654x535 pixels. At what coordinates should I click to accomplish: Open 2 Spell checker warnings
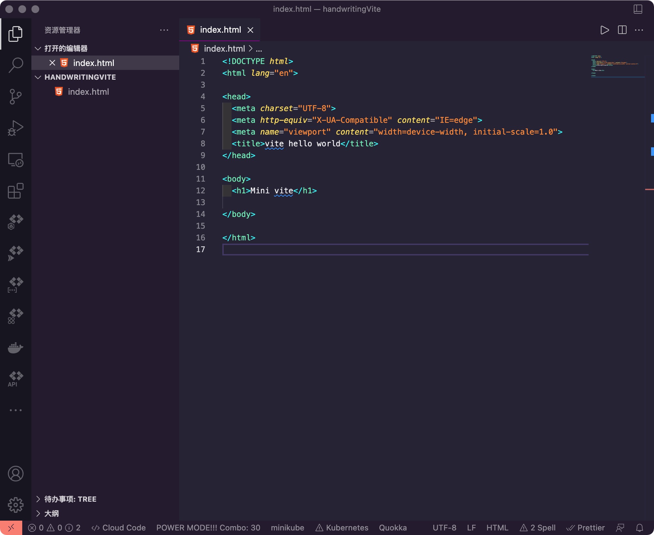tap(538, 527)
